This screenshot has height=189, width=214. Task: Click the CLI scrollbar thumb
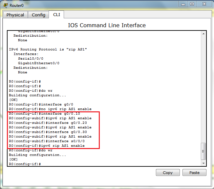point(203,151)
